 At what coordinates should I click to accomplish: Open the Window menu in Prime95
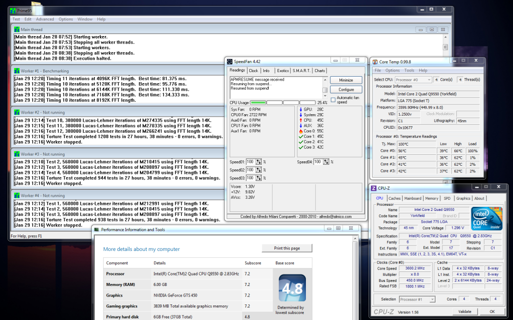(x=85, y=20)
